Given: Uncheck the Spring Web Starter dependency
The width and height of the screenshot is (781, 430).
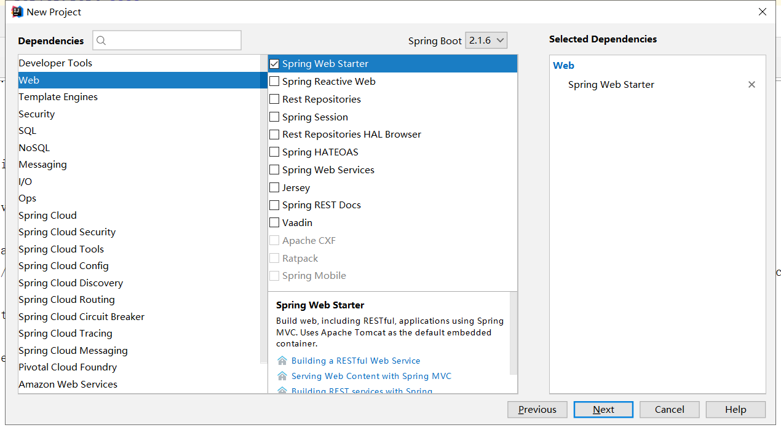Looking at the screenshot, I should coord(274,63).
